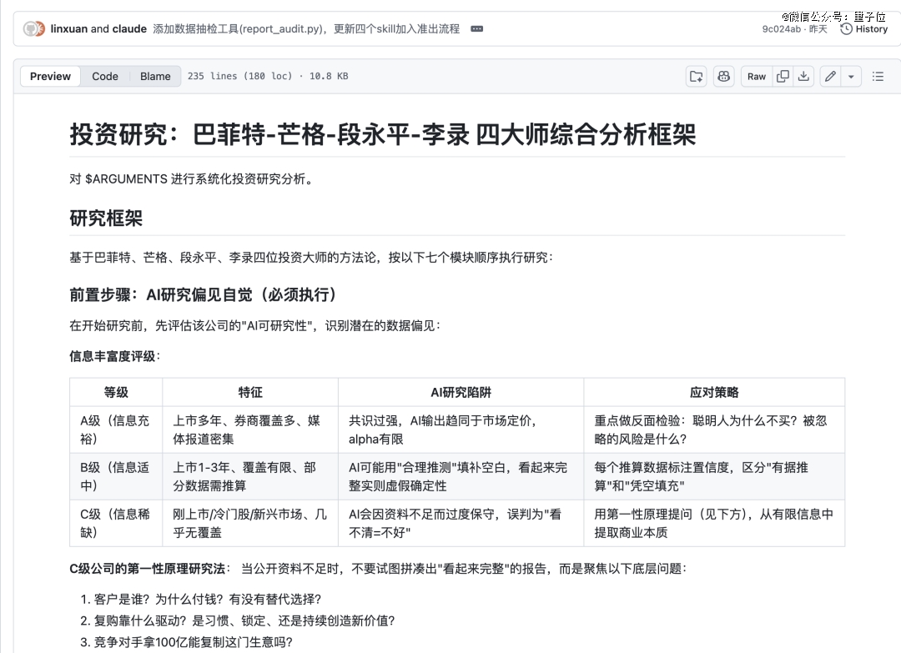The width and height of the screenshot is (901, 653).
Task: Open History via the clock icon
Action: 847,29
